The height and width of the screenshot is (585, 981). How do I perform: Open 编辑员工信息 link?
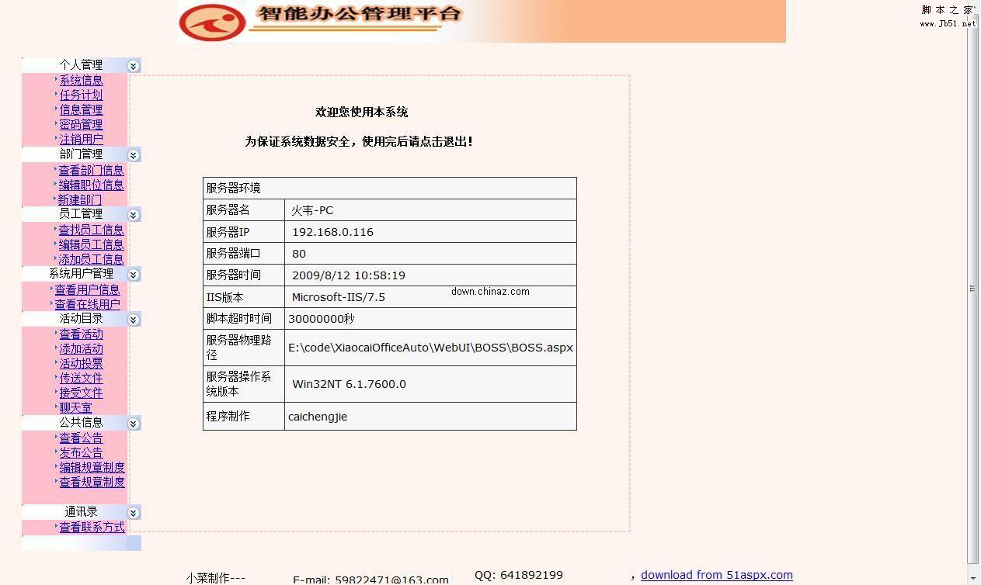click(92, 244)
